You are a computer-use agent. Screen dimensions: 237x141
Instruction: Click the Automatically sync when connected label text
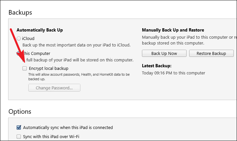68,128
